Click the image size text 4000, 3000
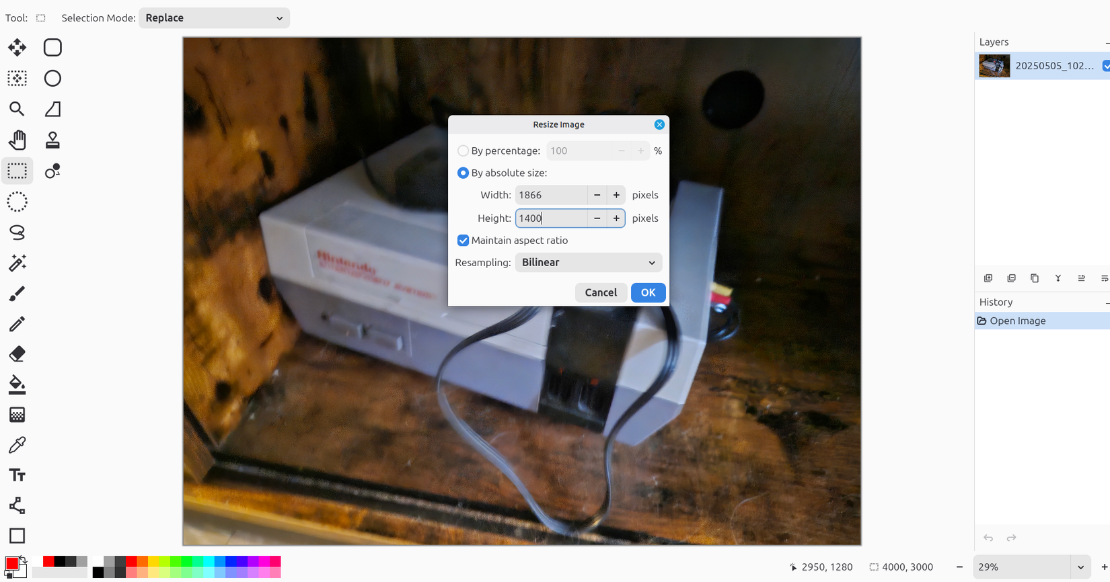1110x582 pixels. pos(907,567)
